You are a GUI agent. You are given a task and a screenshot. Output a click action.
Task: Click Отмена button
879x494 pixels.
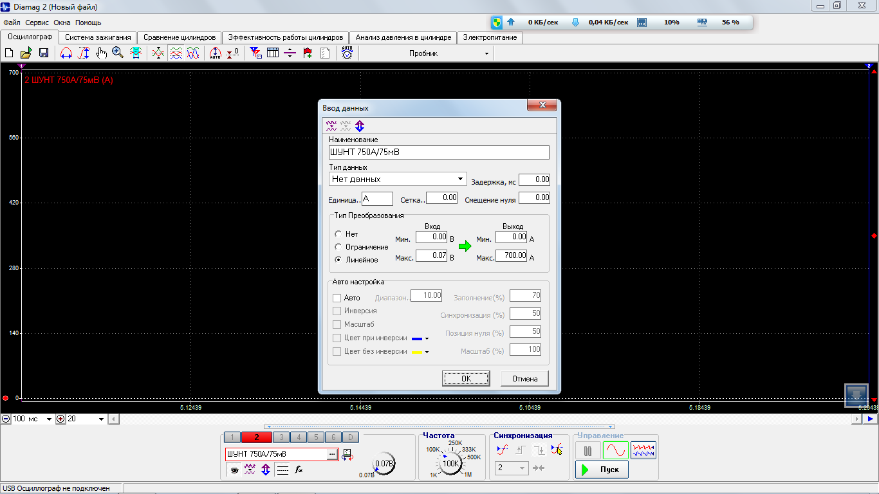pos(524,378)
